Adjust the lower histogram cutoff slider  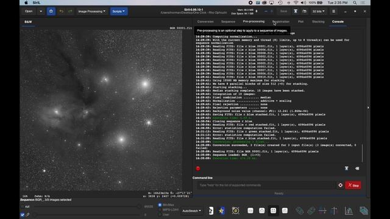(87, 215)
